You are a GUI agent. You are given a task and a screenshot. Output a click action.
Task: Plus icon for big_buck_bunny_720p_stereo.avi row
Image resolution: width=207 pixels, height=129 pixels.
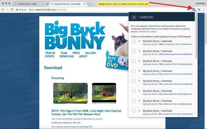(139, 101)
